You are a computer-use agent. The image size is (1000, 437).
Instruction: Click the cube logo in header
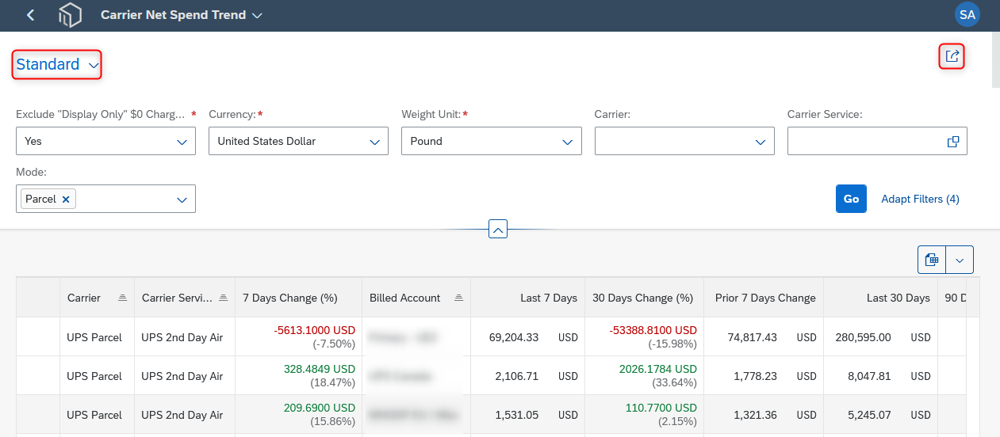pyautogui.click(x=70, y=15)
